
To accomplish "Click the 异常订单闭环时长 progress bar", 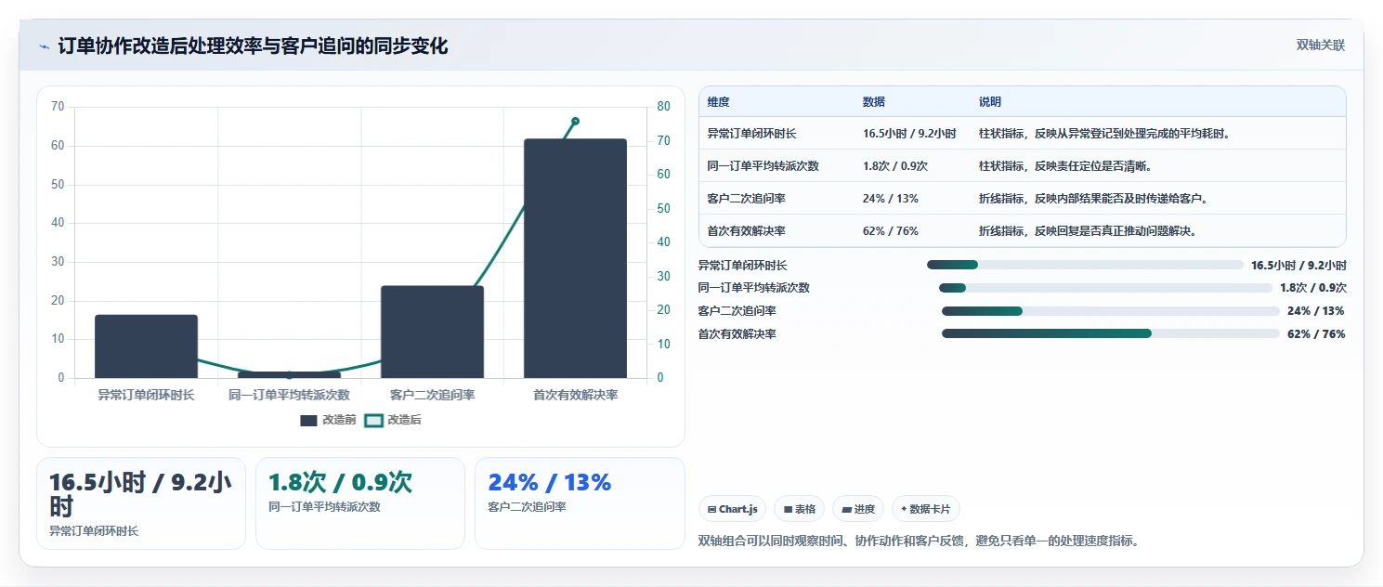I will (x=1085, y=265).
